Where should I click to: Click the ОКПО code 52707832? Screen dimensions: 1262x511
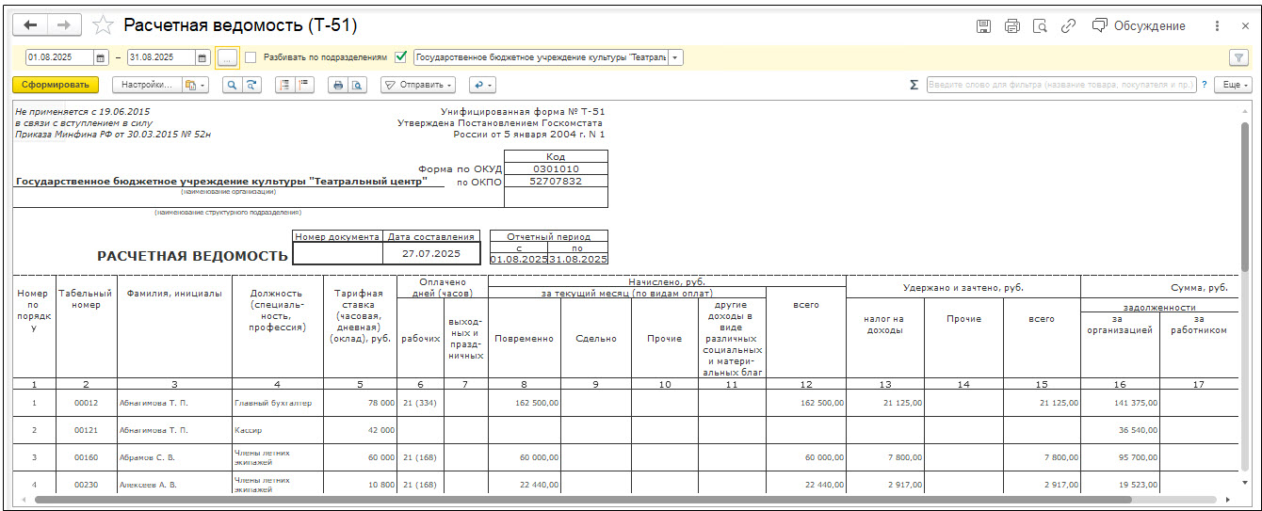(556, 182)
